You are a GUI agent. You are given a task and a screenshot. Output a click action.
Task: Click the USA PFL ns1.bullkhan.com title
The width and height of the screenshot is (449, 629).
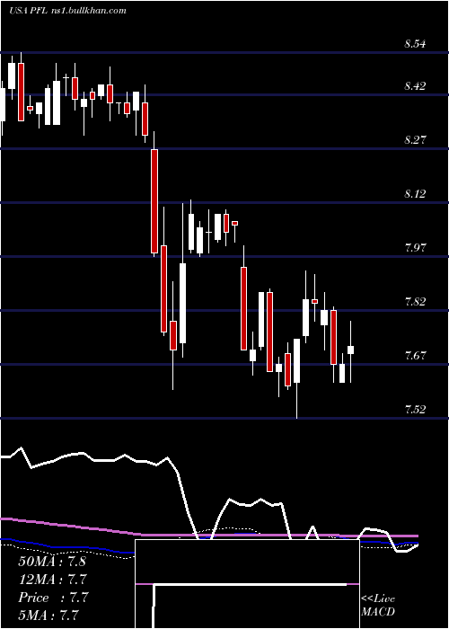[67, 11]
